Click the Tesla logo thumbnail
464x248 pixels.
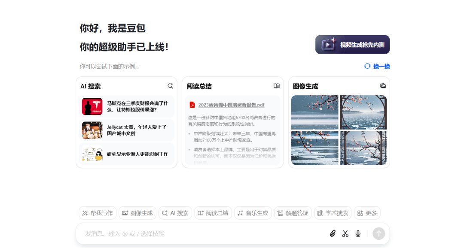tap(92, 106)
